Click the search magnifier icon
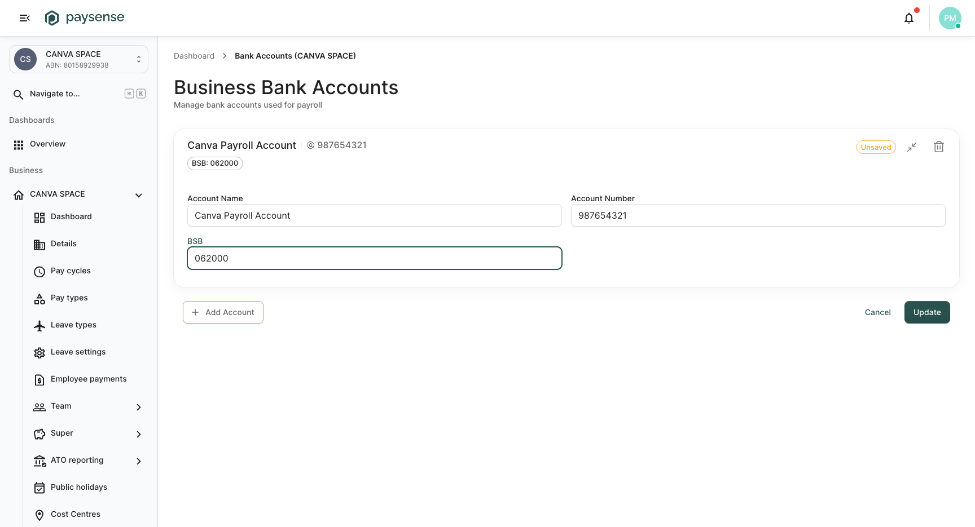The width and height of the screenshot is (975, 527). (x=19, y=94)
